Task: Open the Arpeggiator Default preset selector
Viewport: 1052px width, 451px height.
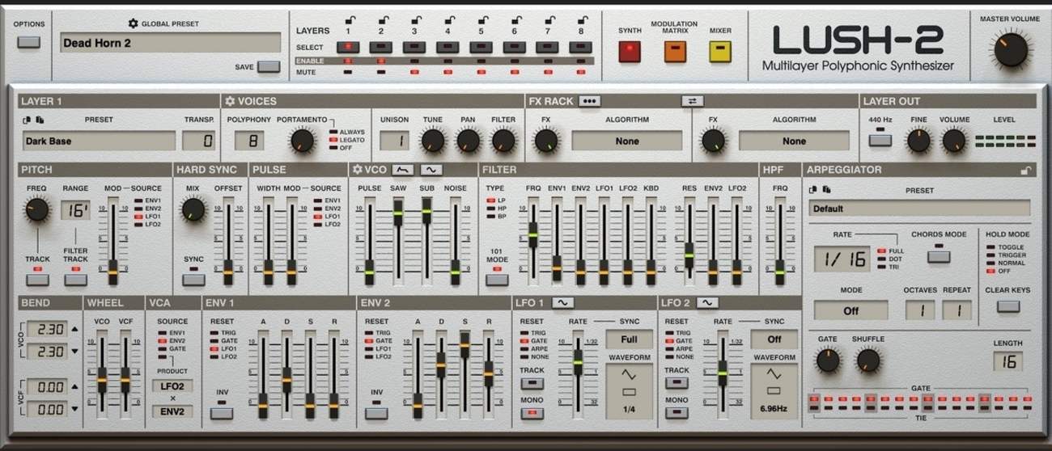Action: pyautogui.click(x=919, y=208)
